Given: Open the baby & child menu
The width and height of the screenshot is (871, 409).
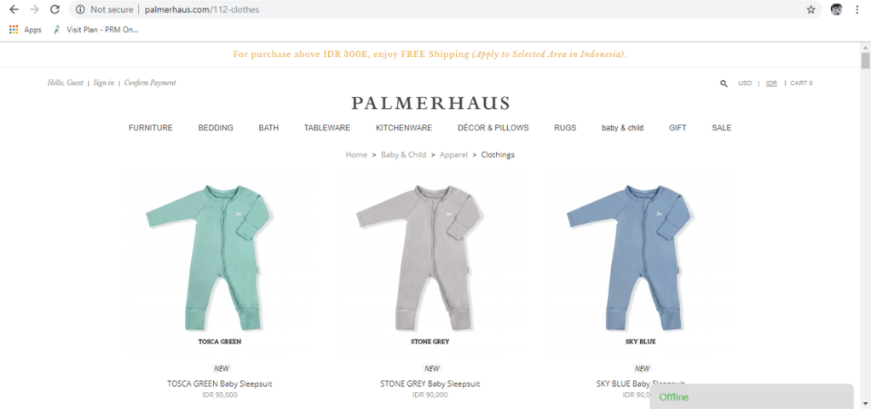Looking at the screenshot, I should click(622, 128).
